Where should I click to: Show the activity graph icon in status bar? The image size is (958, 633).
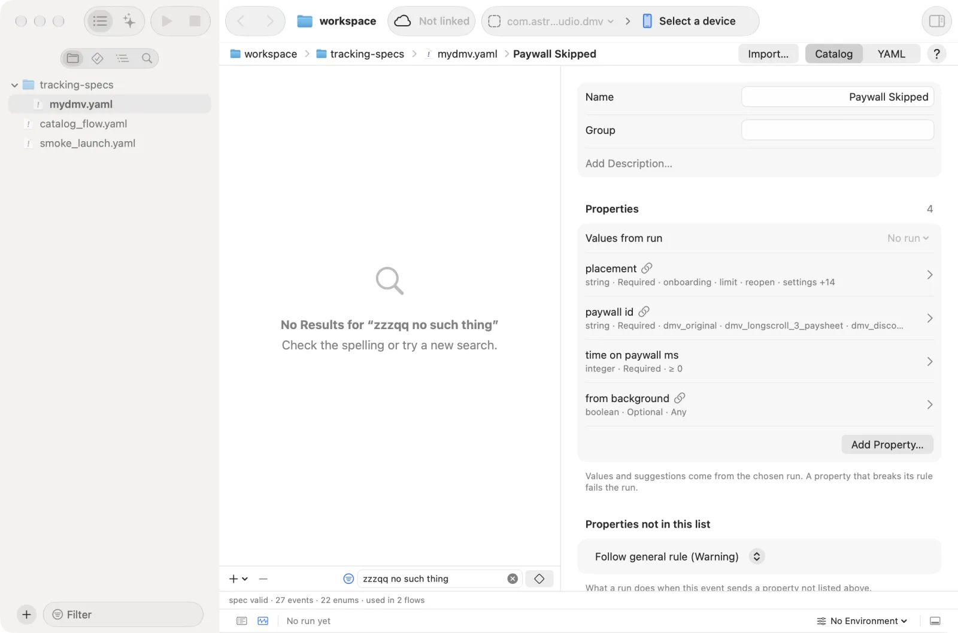point(263,621)
